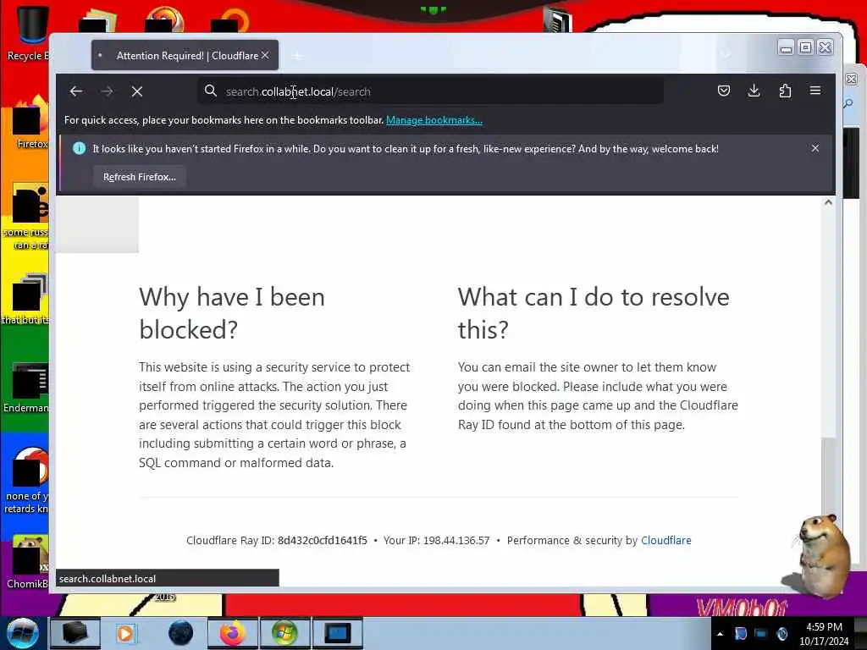This screenshot has height=650, width=867.
Task: Minimize the Firefox window
Action: (x=786, y=47)
